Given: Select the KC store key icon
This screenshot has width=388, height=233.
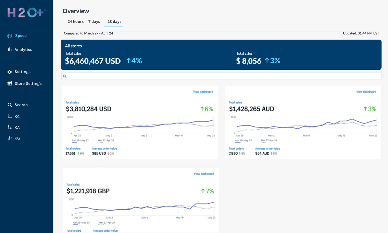Looking at the screenshot, I should coord(9,116).
